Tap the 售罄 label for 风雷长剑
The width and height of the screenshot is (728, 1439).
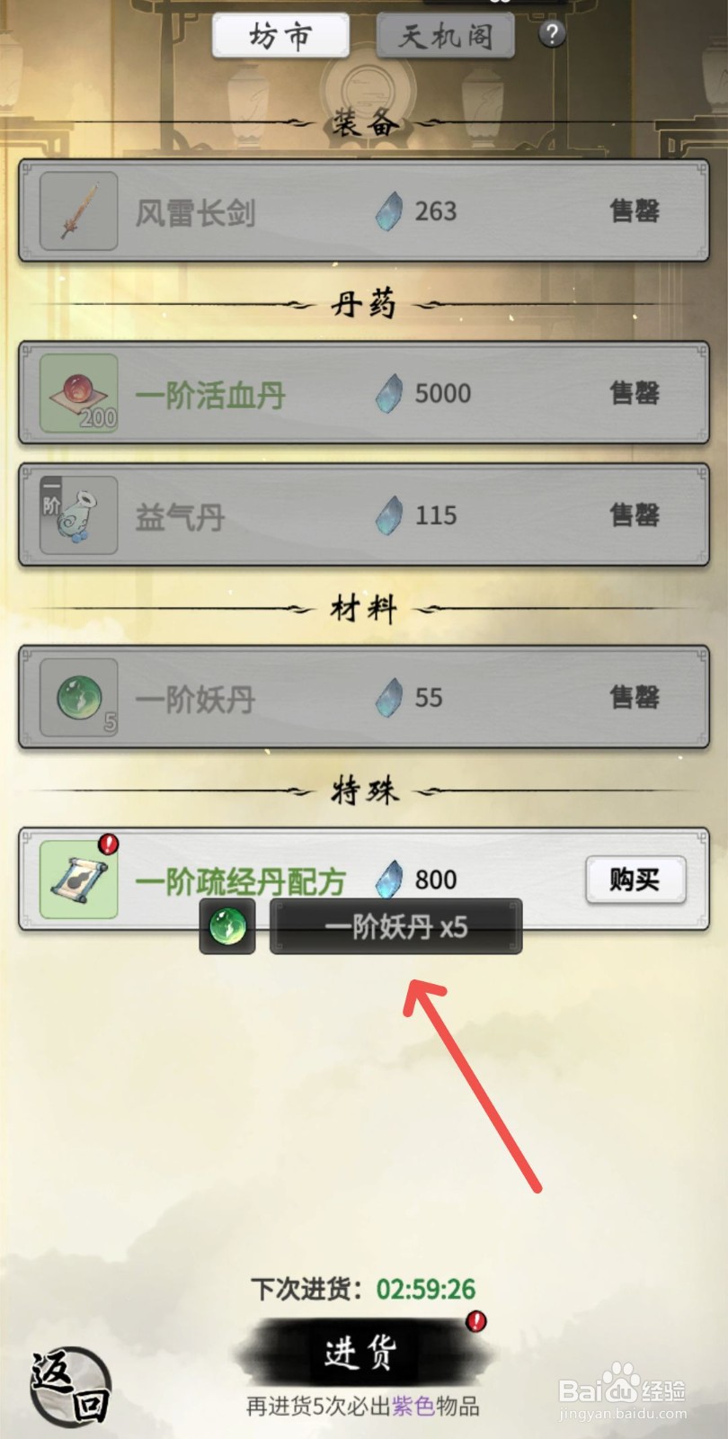point(635,211)
